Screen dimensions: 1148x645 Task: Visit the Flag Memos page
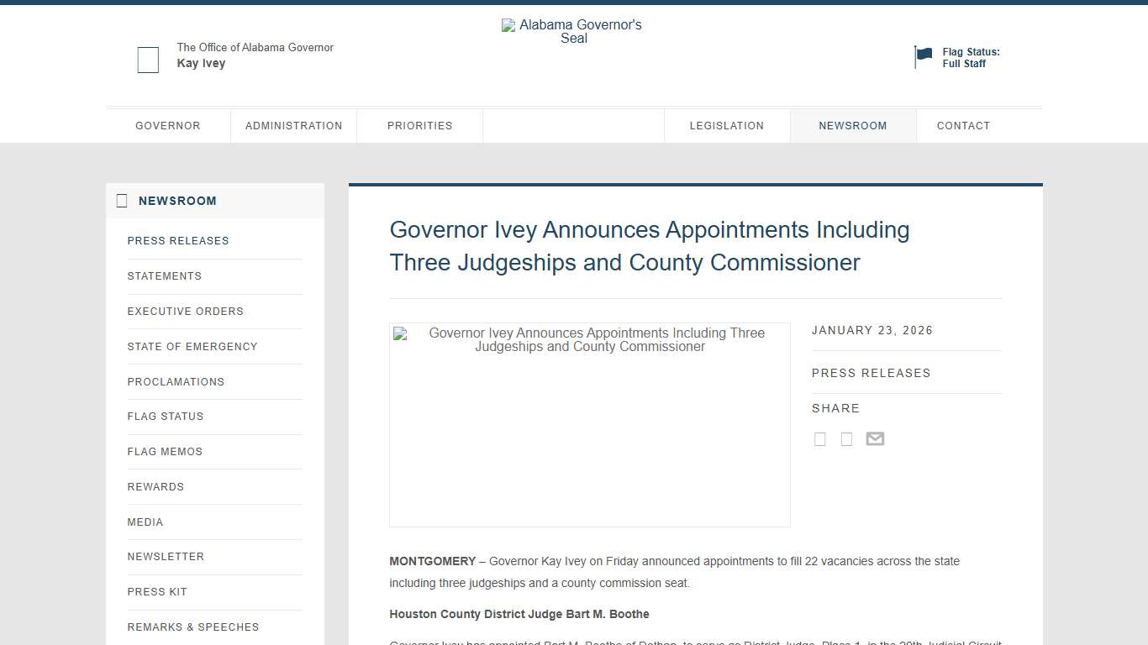pyautogui.click(x=165, y=451)
